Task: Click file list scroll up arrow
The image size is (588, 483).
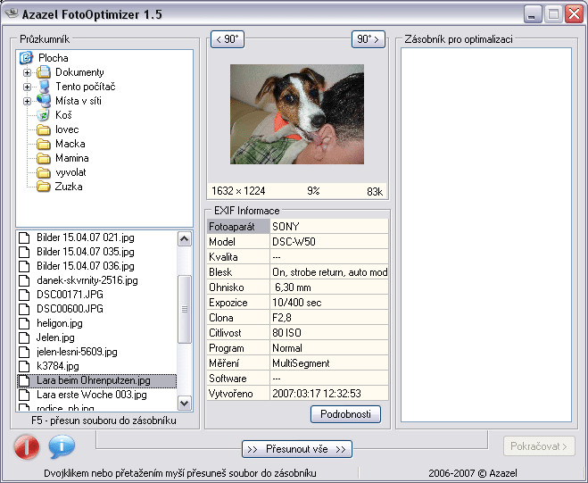Action: click(184, 239)
